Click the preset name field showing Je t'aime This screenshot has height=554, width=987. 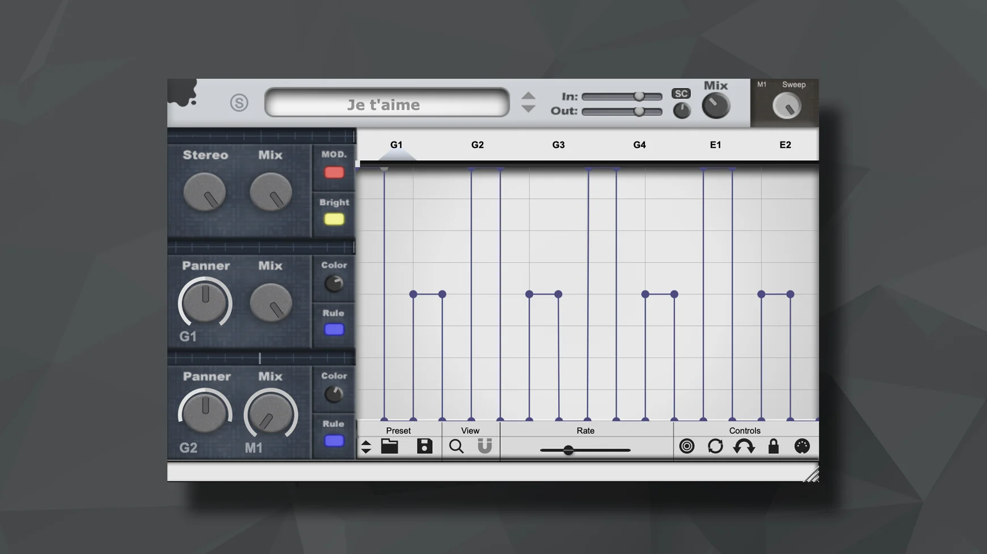tap(385, 104)
